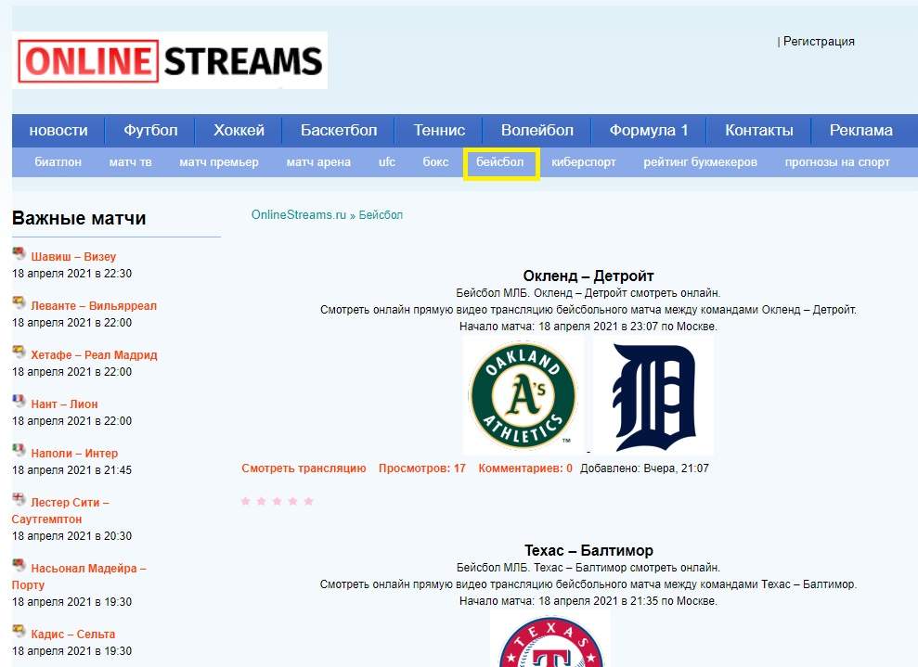Go to the Формула 1 section

[649, 130]
